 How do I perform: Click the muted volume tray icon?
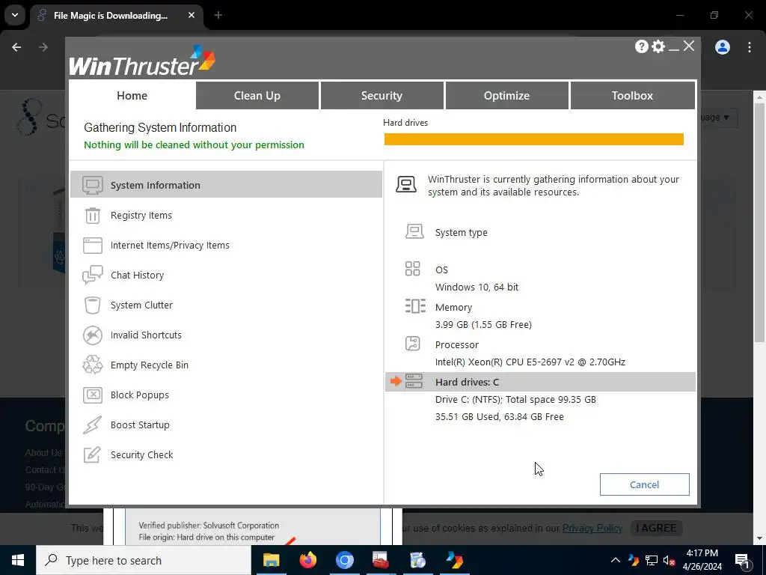[670, 560]
